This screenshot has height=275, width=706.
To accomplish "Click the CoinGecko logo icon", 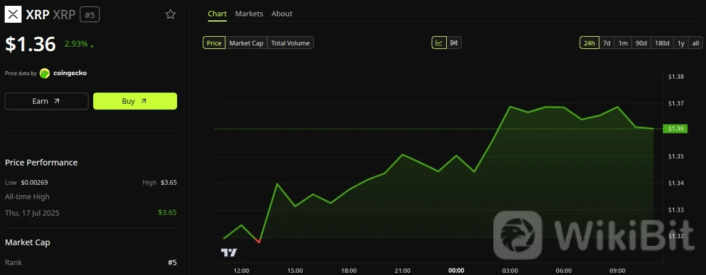I will [45, 73].
